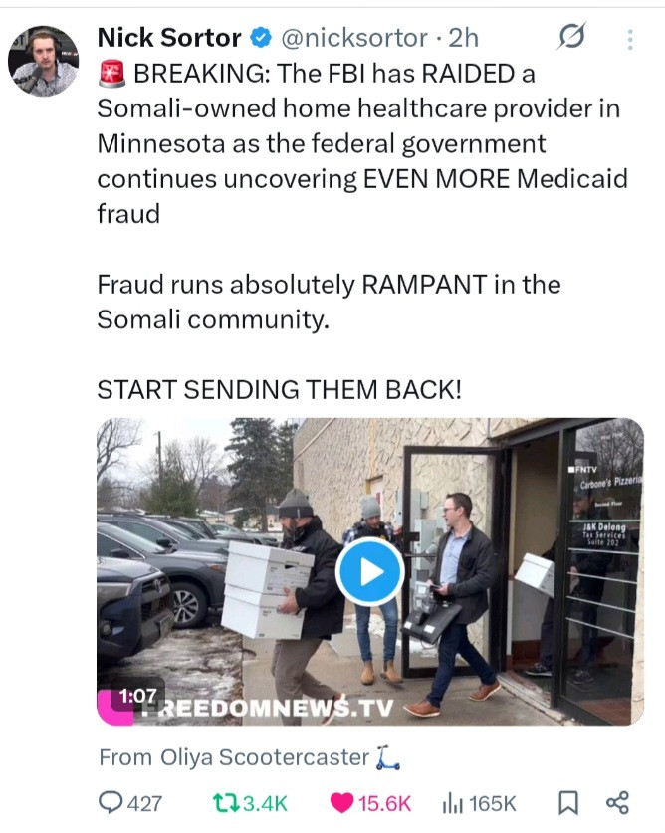Open Nick Sortor's profile picture
Viewport: 665px width, 833px height.
44,61
